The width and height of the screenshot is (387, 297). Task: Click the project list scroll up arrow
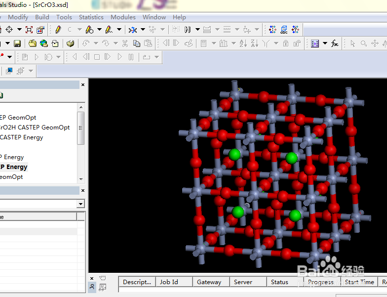point(81,107)
